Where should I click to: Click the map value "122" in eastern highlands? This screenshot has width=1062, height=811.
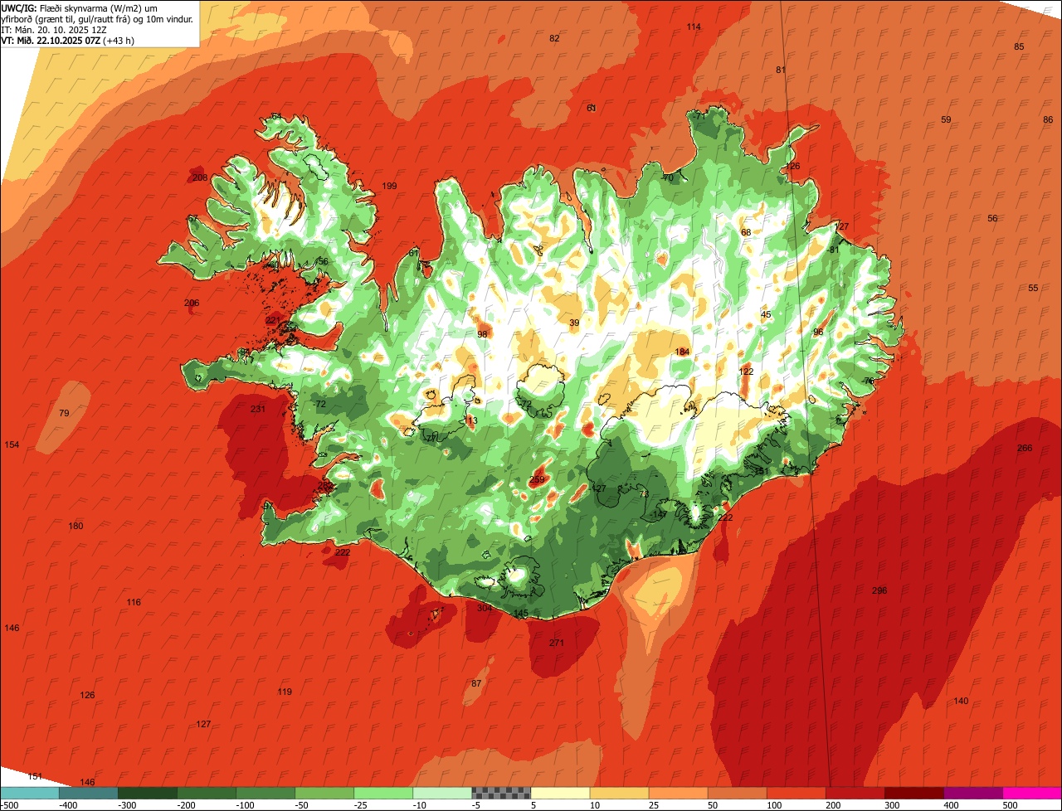tap(747, 372)
